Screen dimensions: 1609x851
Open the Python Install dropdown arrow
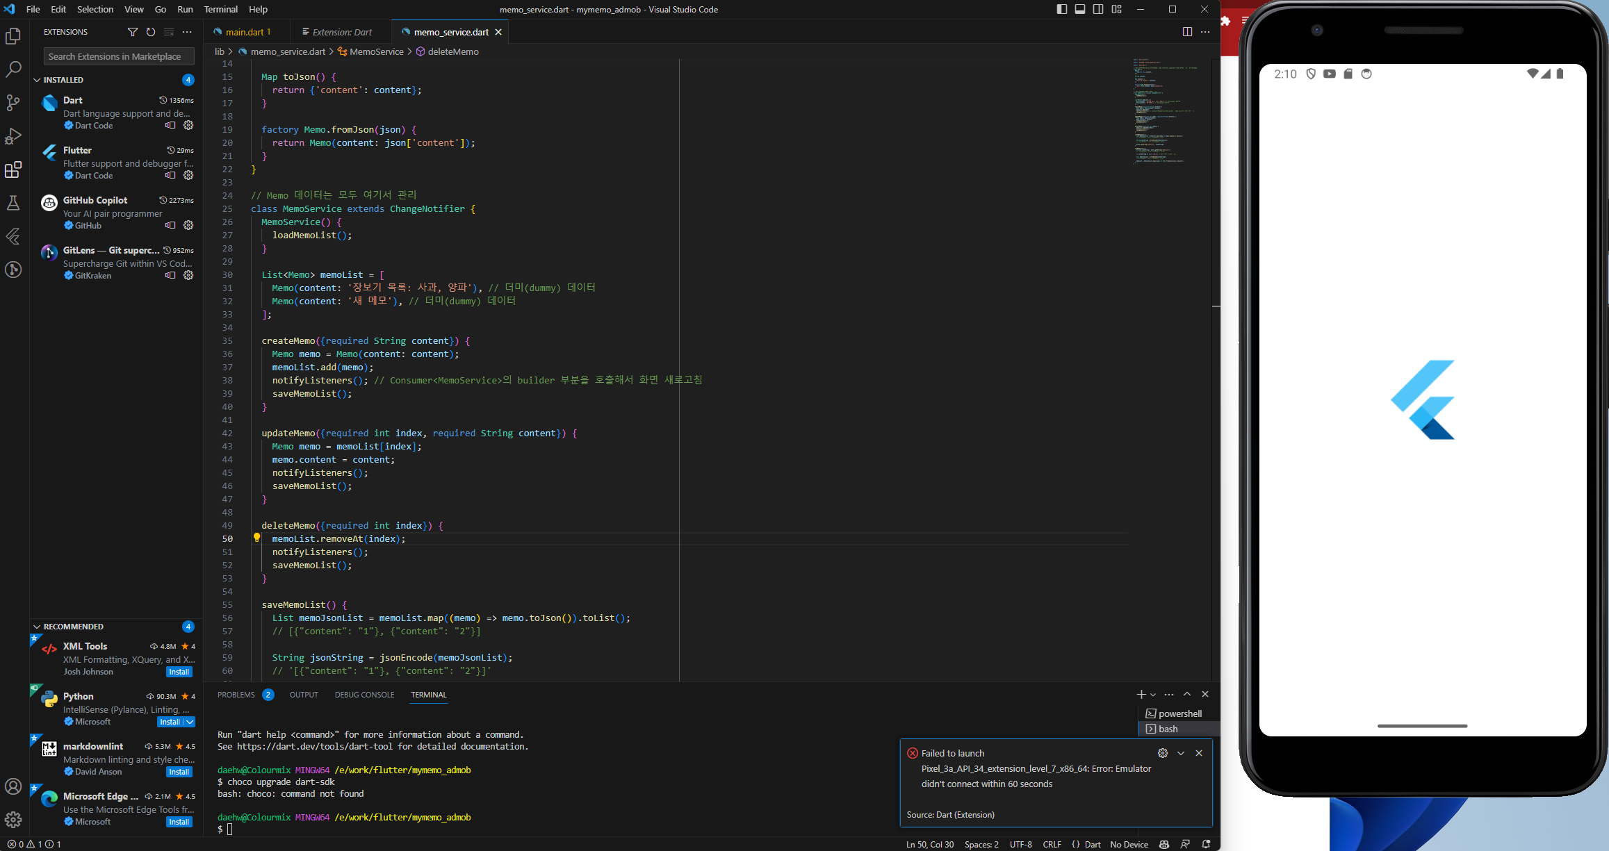pos(190,722)
